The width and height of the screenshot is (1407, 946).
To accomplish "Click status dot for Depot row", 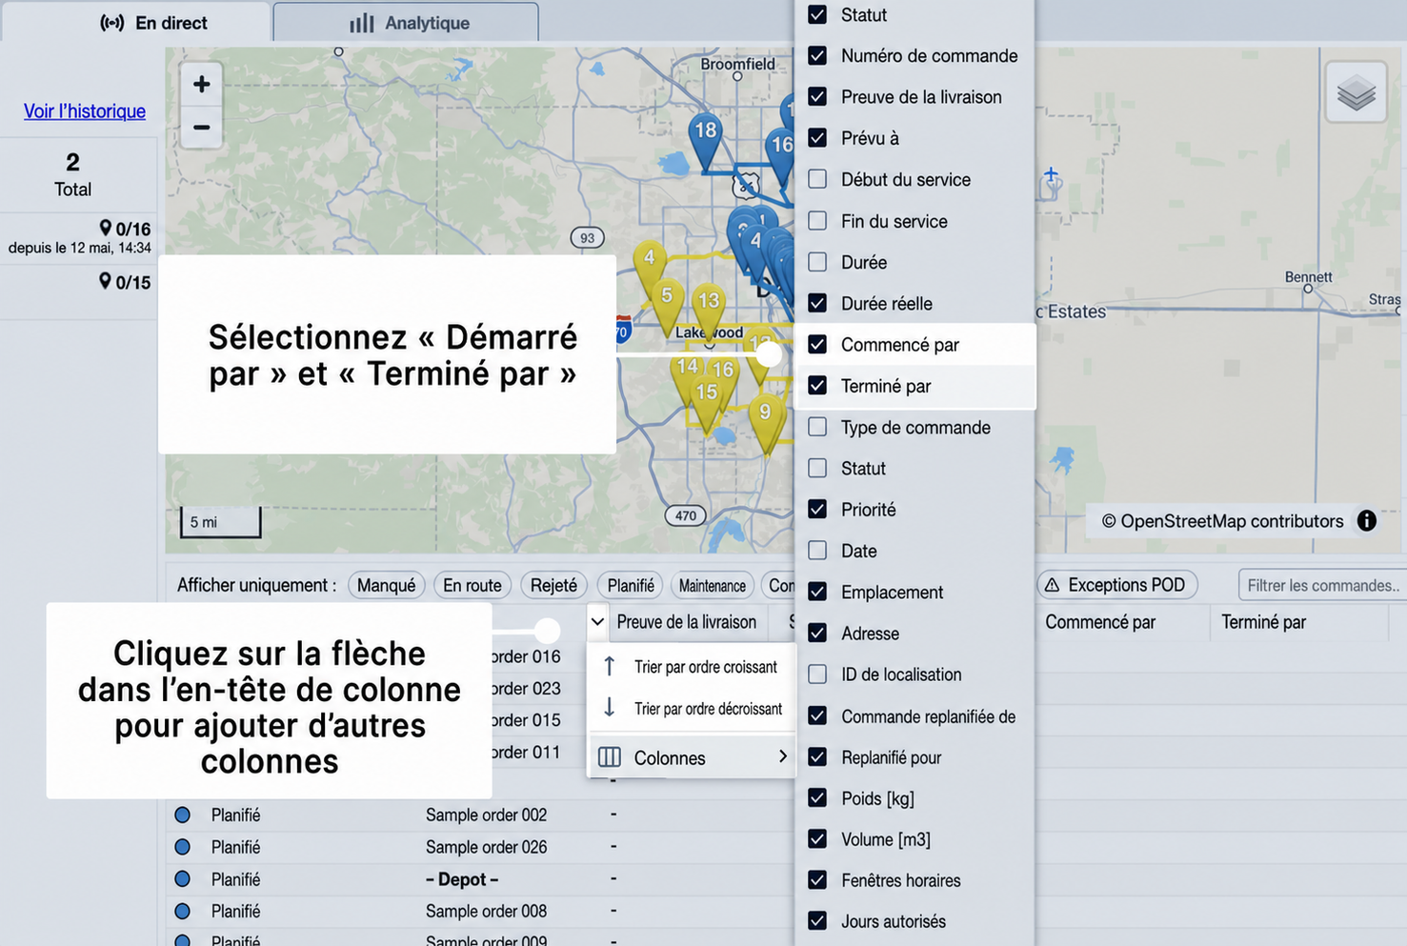I will (x=183, y=879).
